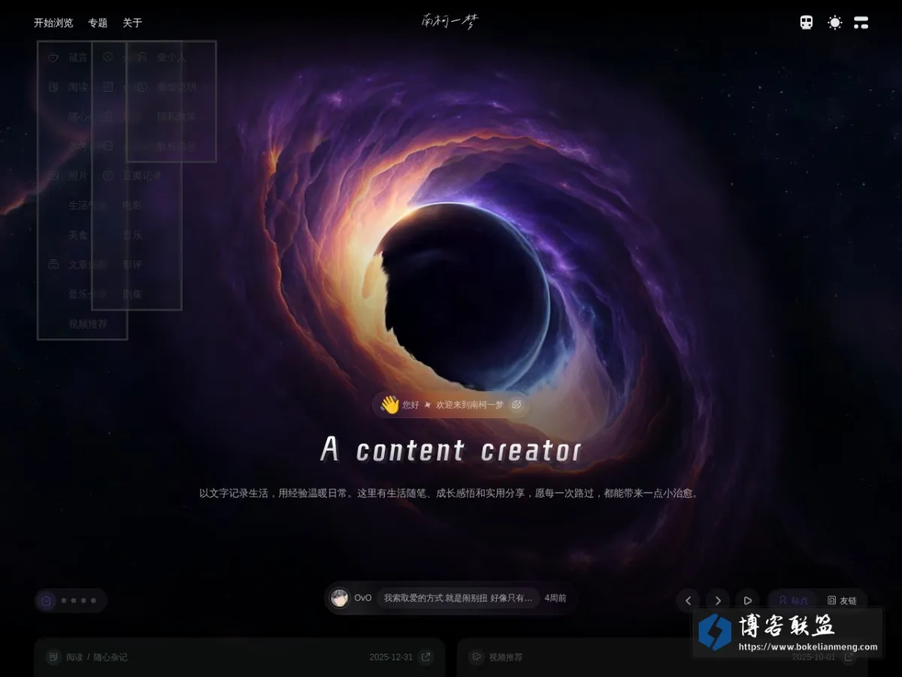This screenshot has width=902, height=677.
Task: Click the 阅读 category on the first card
Action: pyautogui.click(x=74, y=657)
